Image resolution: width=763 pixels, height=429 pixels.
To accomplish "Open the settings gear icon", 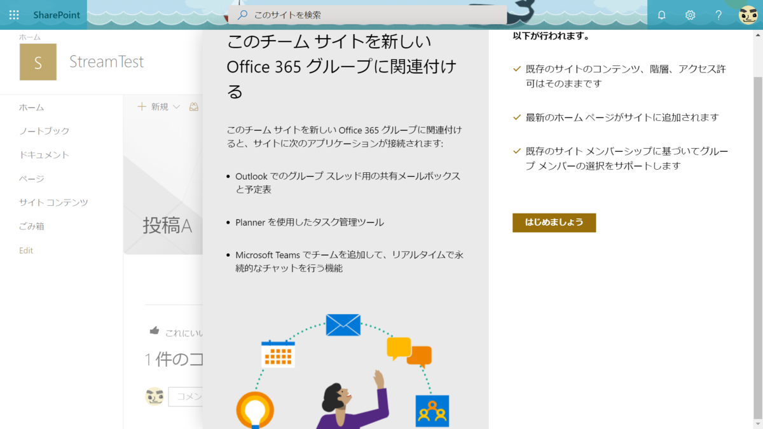I will (690, 15).
